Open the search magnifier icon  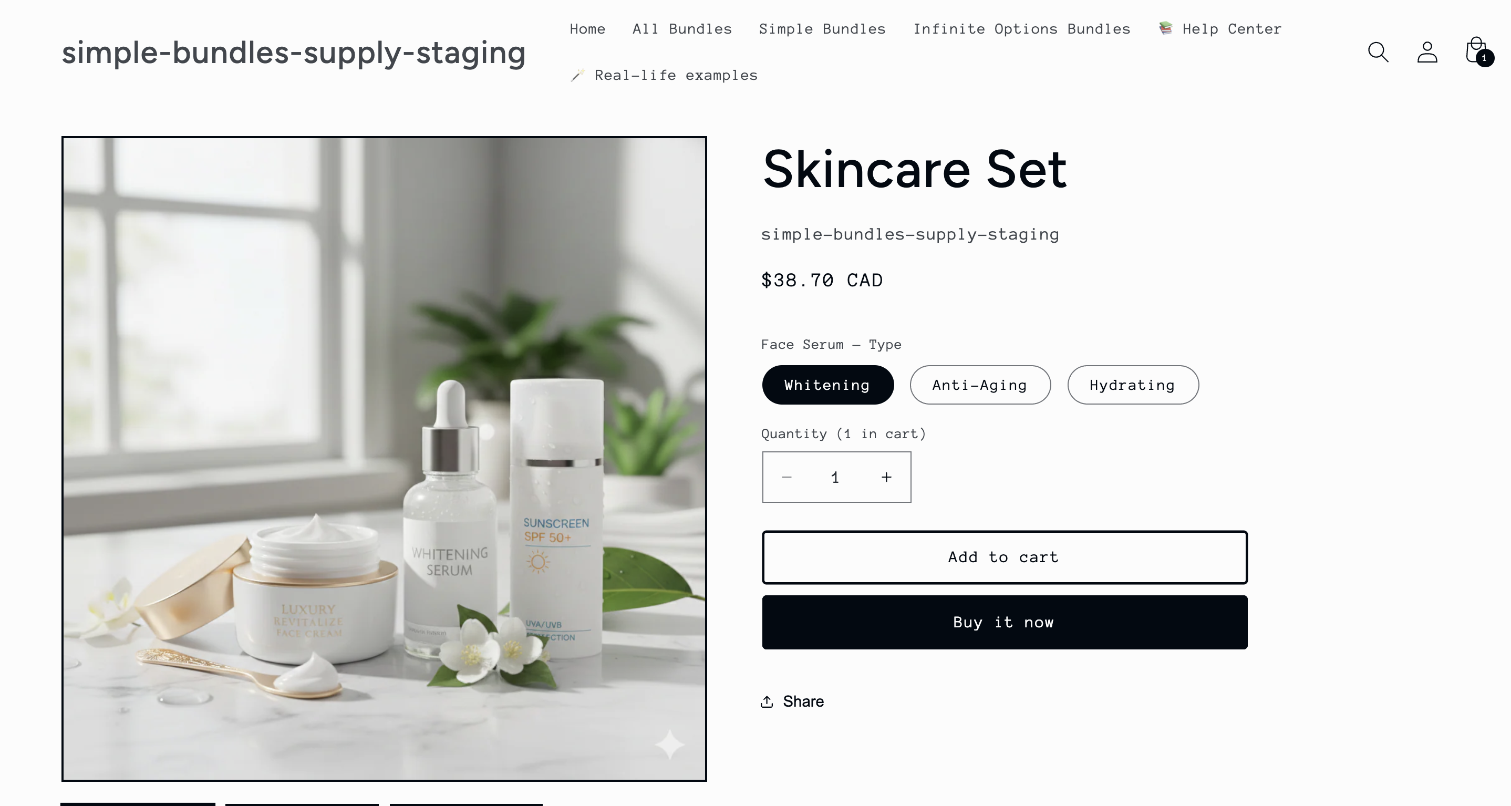pos(1378,52)
